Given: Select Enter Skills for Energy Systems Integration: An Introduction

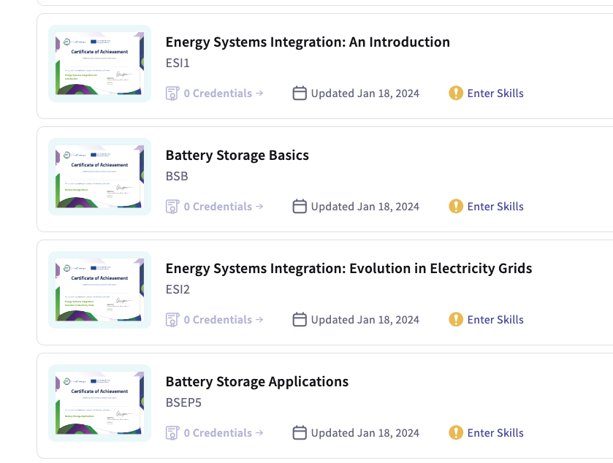Looking at the screenshot, I should click(x=495, y=93).
